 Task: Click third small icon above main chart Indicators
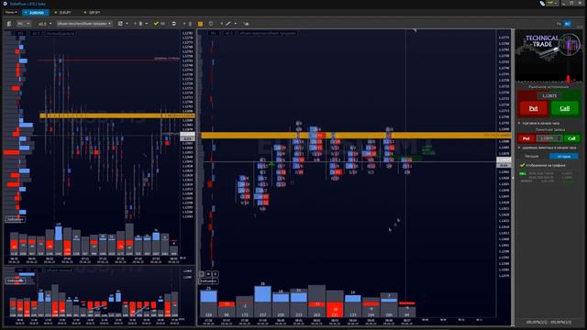click(x=216, y=274)
